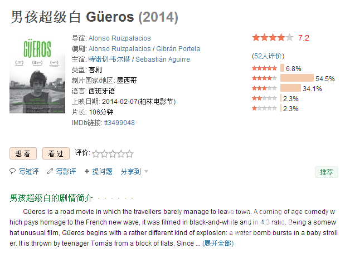Mark film as 看过 (watched)
Screen dimensions: 345x254
[56, 153]
